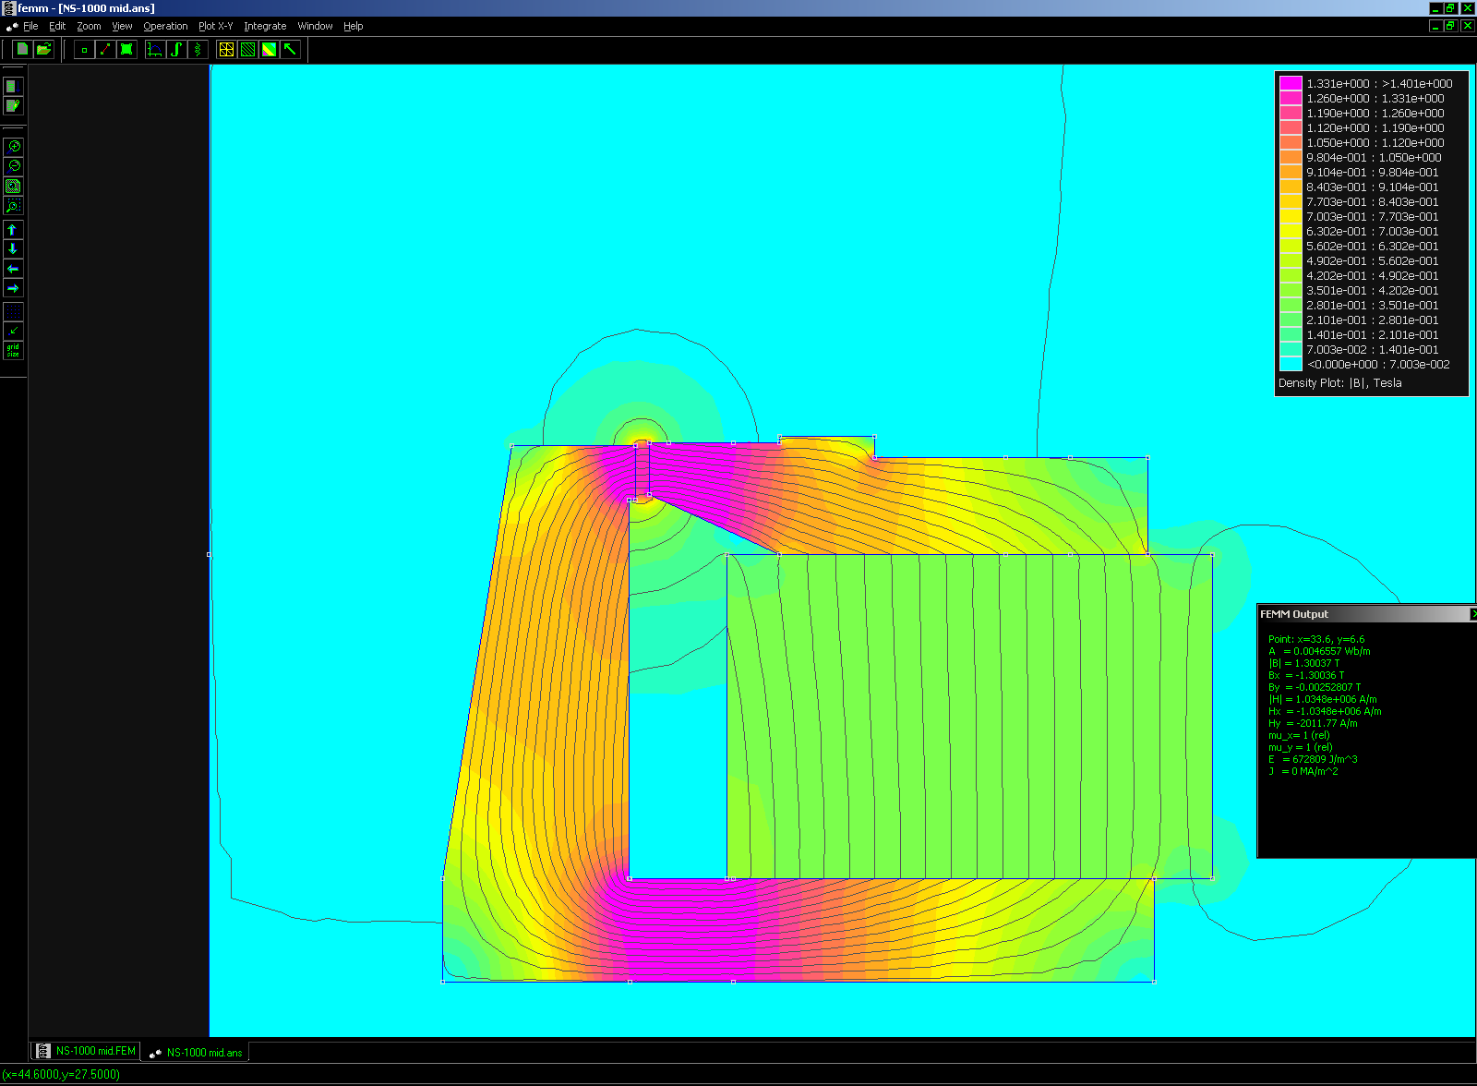
Task: Click the zoom window selection icon
Action: tap(13, 206)
